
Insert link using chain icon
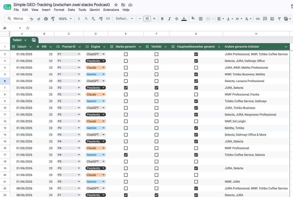tap(258, 19)
